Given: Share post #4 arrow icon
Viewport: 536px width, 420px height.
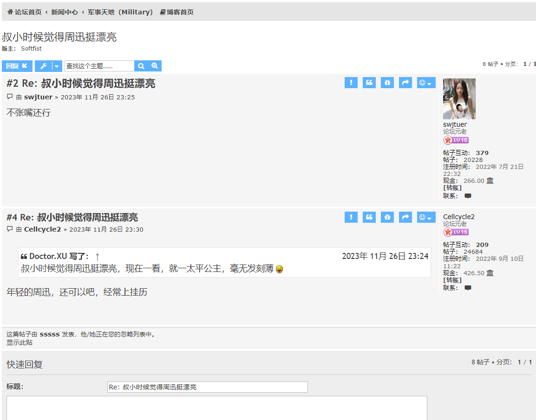Looking at the screenshot, I should coord(405,217).
